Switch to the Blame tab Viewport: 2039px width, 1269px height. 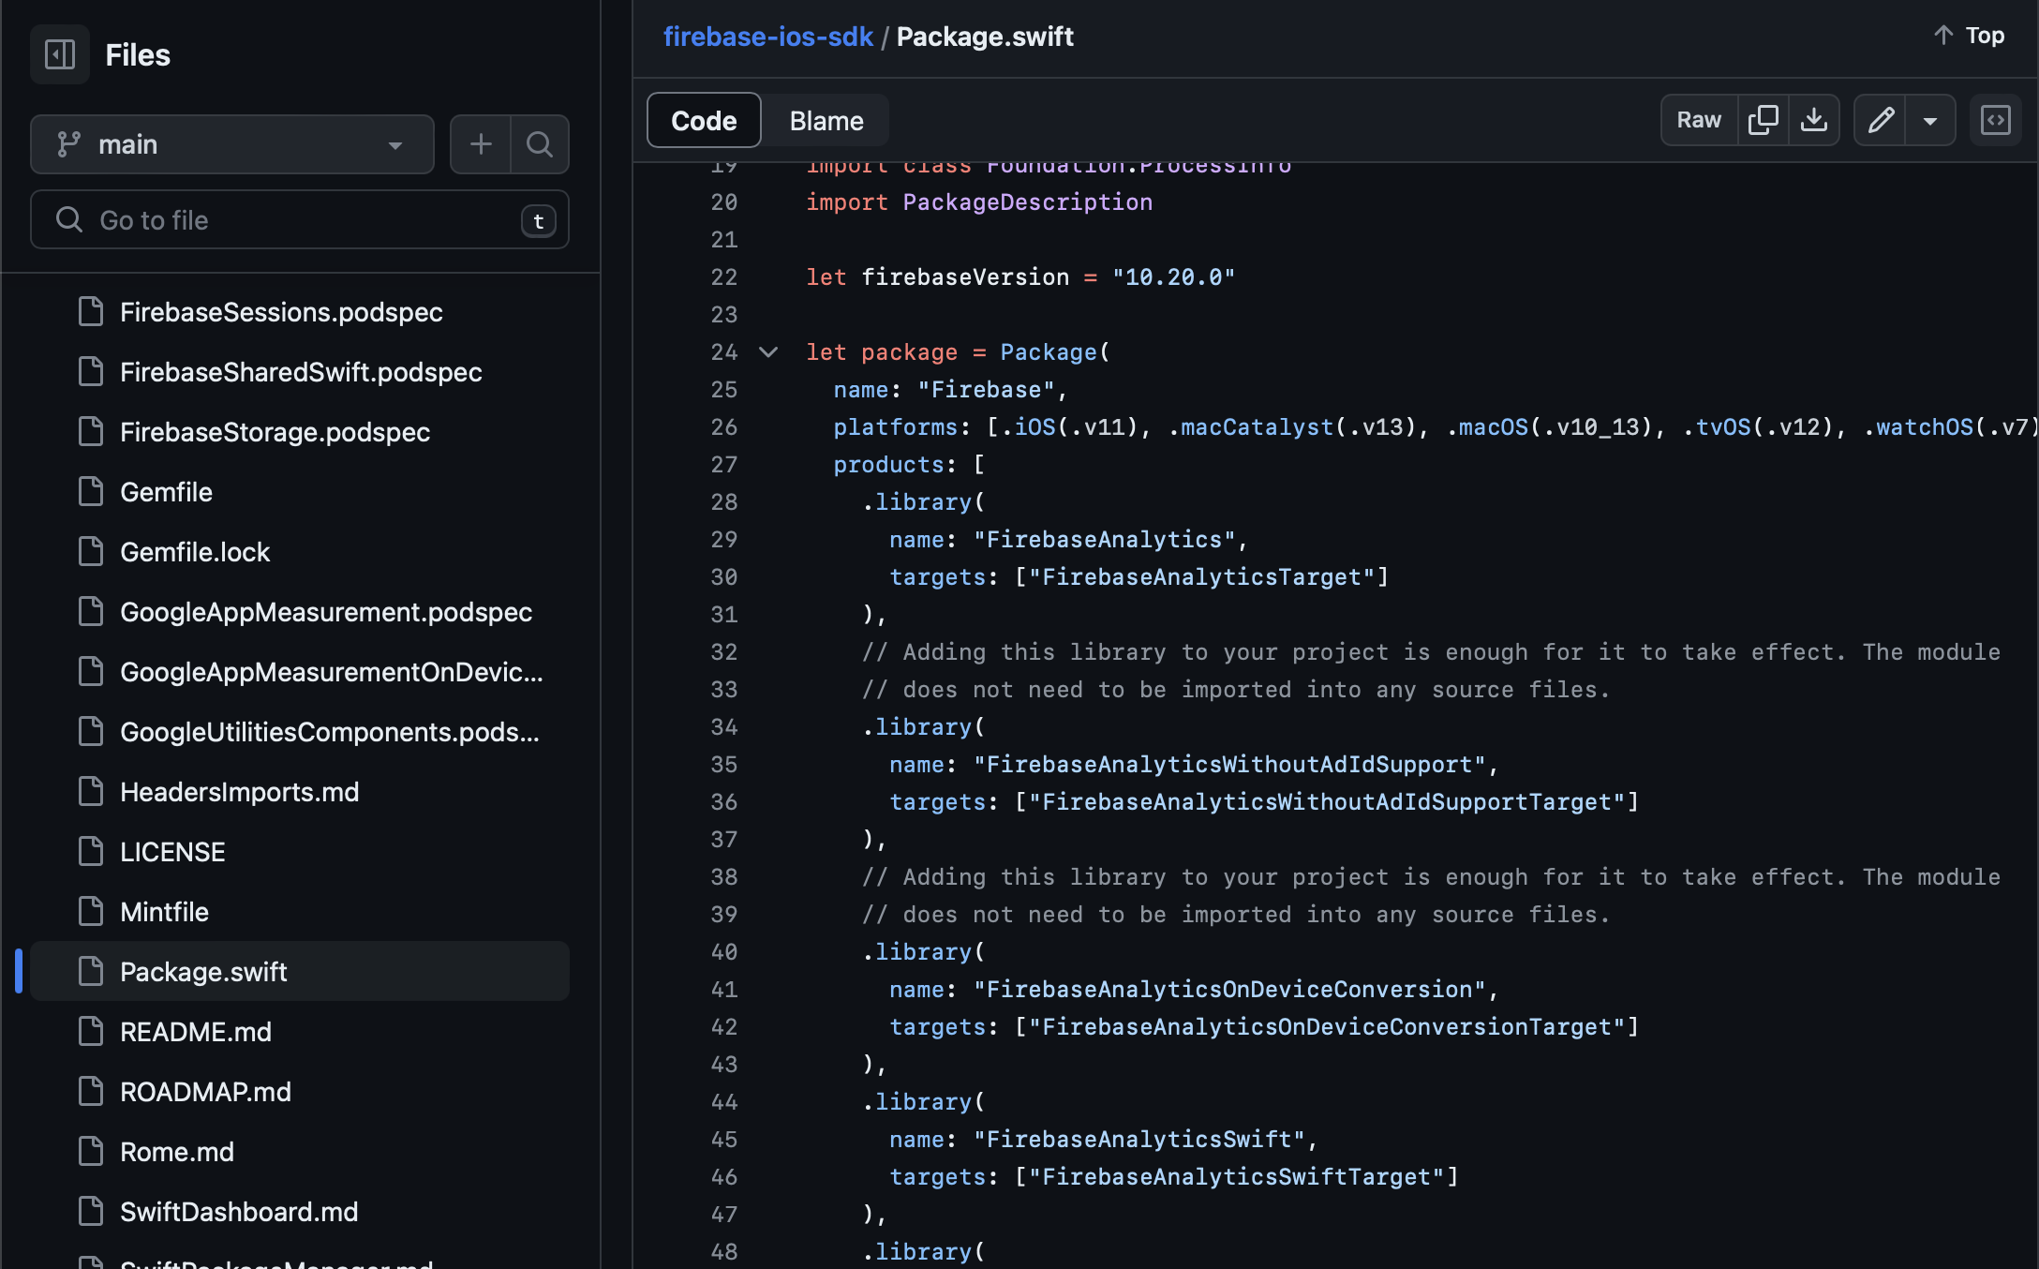pyautogui.click(x=826, y=121)
